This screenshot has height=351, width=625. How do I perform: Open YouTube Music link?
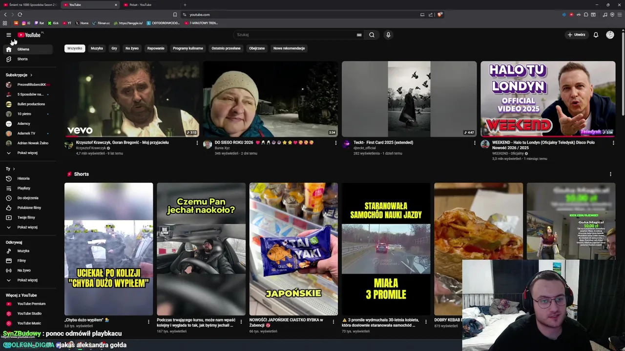pos(27,323)
